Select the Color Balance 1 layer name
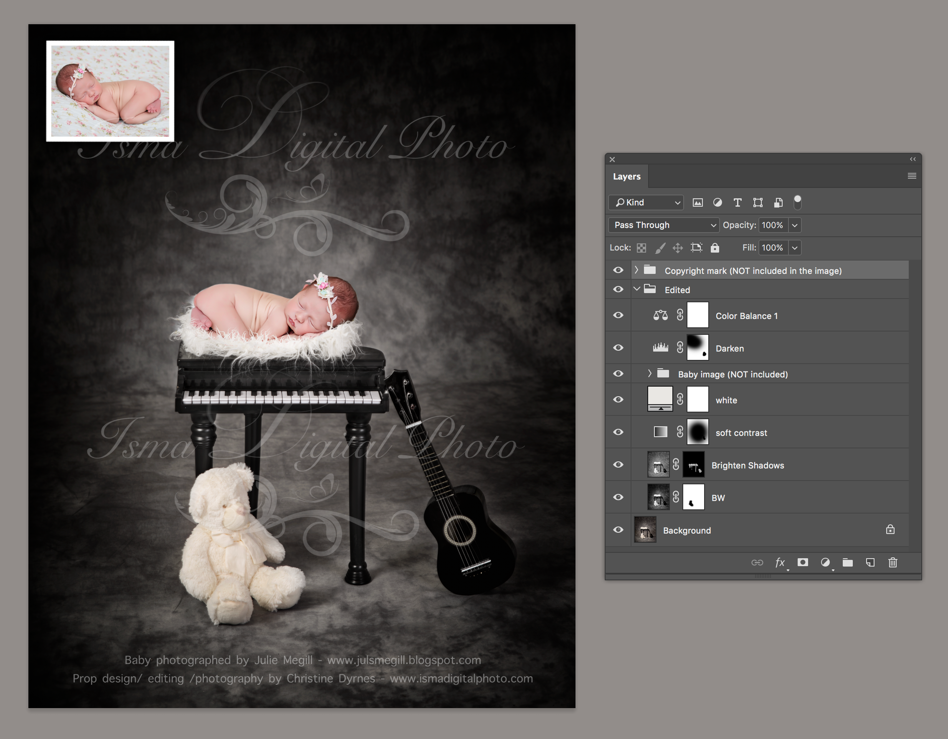The image size is (948, 739). pos(747,316)
